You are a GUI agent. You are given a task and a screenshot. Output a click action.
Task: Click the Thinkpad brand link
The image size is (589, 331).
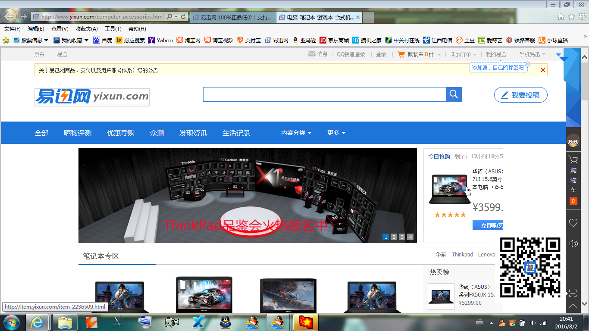(462, 255)
